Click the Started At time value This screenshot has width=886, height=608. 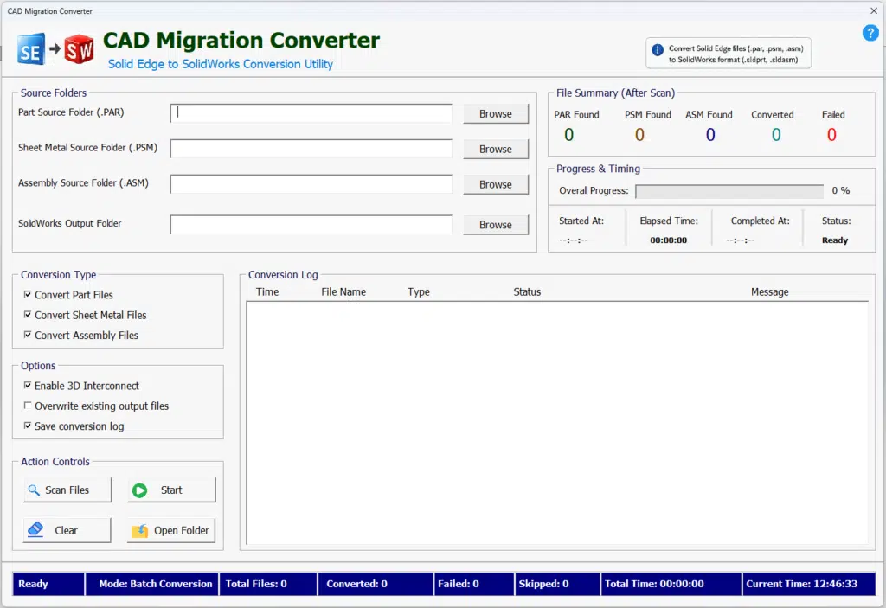[574, 240]
